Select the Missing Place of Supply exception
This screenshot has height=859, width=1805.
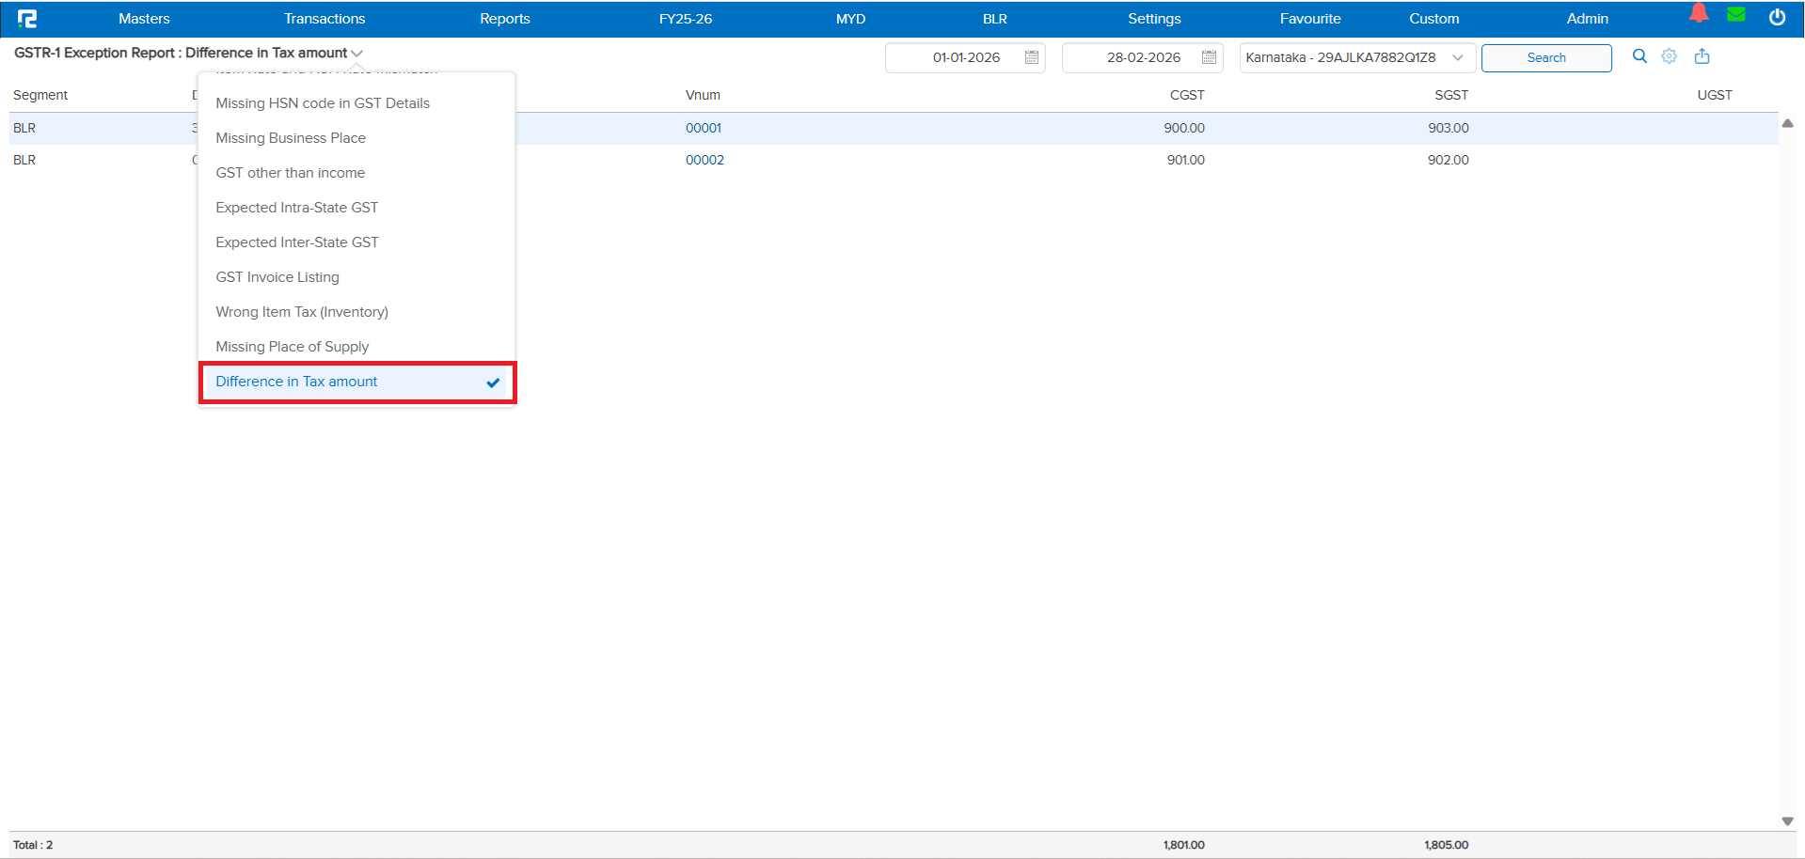292,347
